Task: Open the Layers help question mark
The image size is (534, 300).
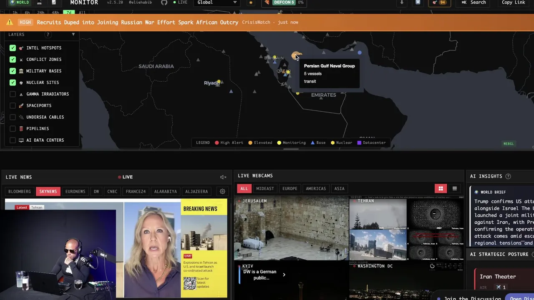Action: pyautogui.click(x=48, y=35)
